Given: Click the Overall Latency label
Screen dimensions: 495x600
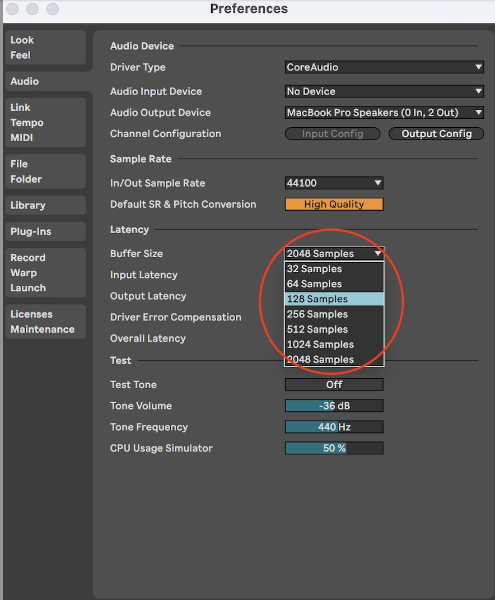Looking at the screenshot, I should 148,338.
